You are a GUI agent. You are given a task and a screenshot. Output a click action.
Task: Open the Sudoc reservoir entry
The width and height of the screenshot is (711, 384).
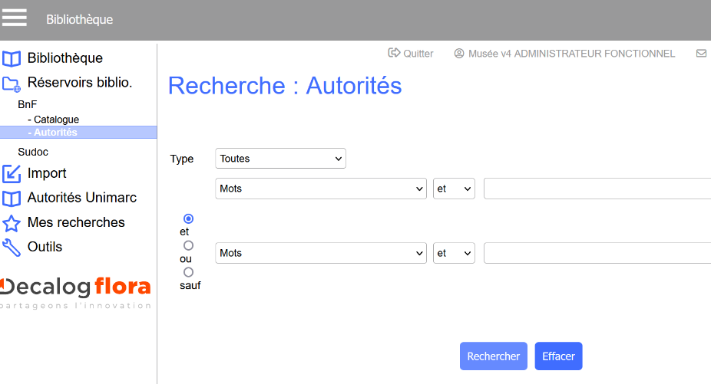33,152
